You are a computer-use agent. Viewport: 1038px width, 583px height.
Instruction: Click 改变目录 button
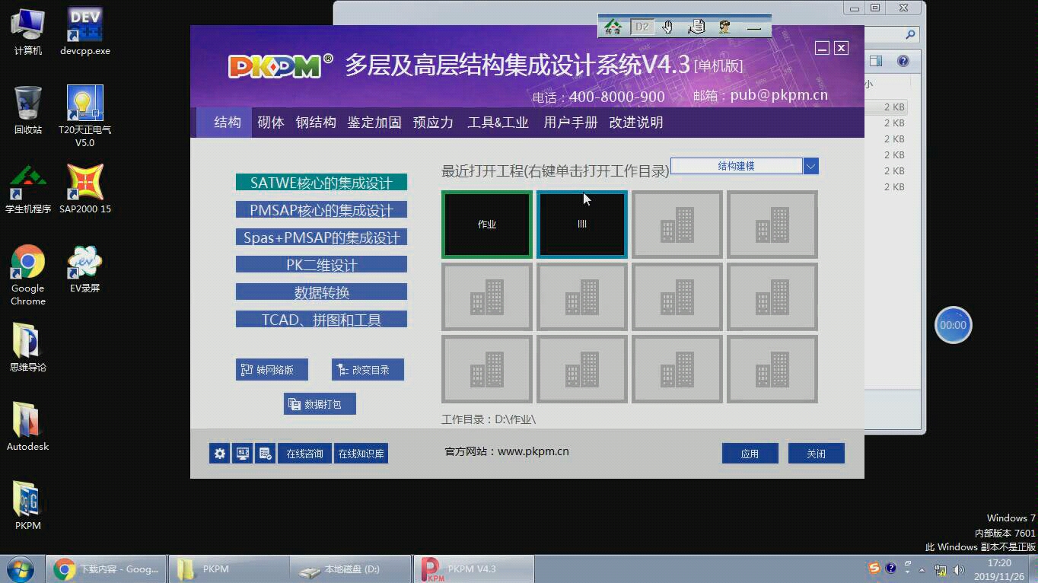pyautogui.click(x=368, y=370)
